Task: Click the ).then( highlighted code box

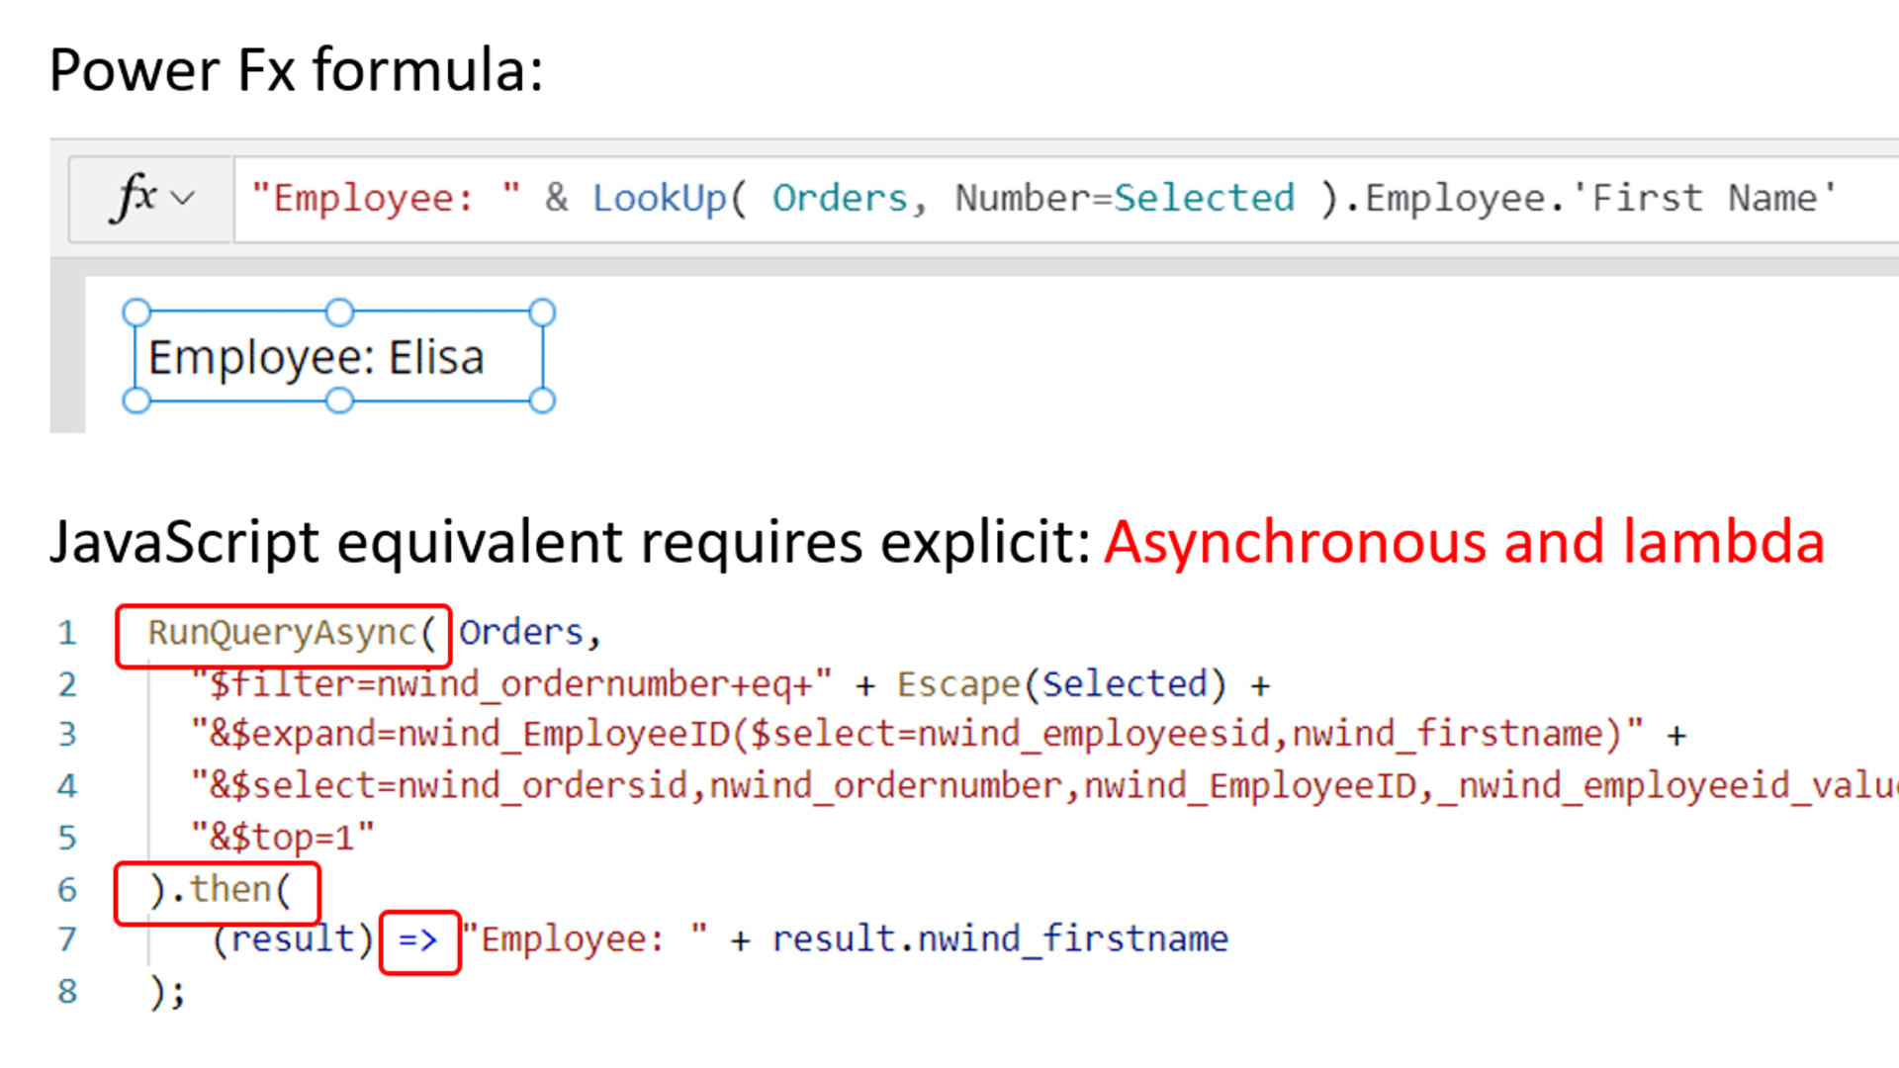Action: [x=218, y=891]
